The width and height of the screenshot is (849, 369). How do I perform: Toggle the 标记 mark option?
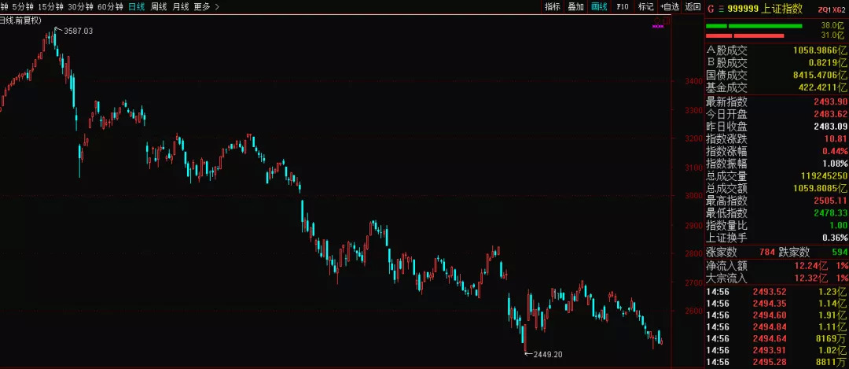tap(645, 7)
